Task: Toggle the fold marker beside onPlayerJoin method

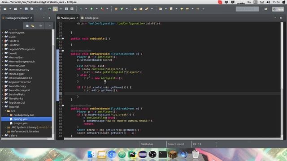Action: (x=63, y=51)
